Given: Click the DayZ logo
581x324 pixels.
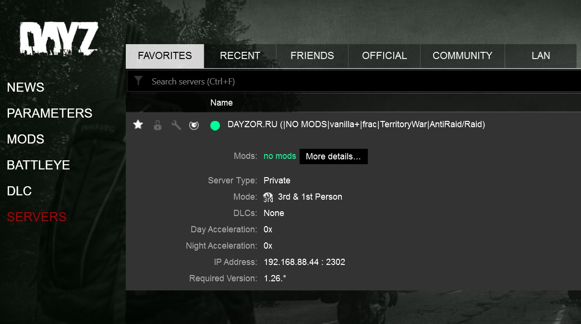Looking at the screenshot, I should tap(59, 38).
